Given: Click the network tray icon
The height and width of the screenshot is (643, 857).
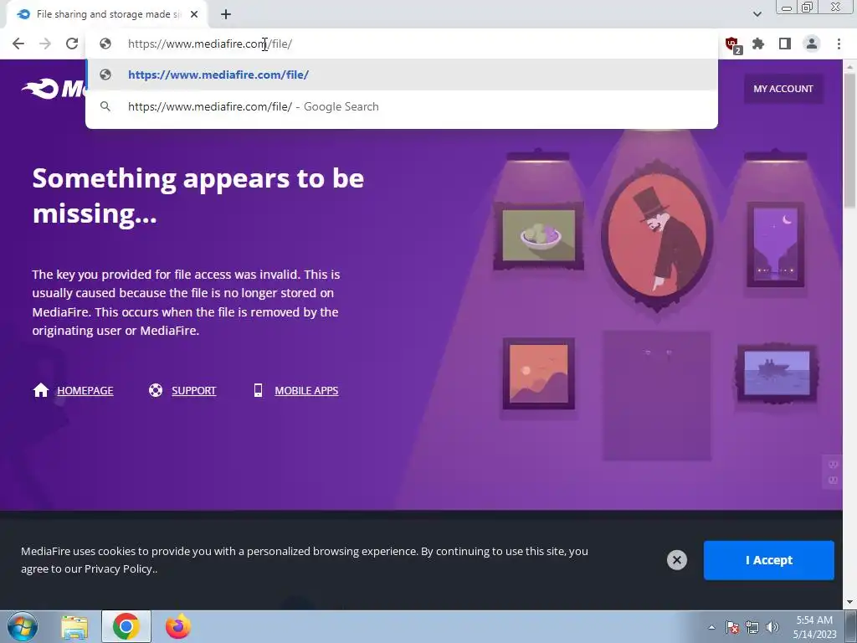Looking at the screenshot, I should [752, 627].
